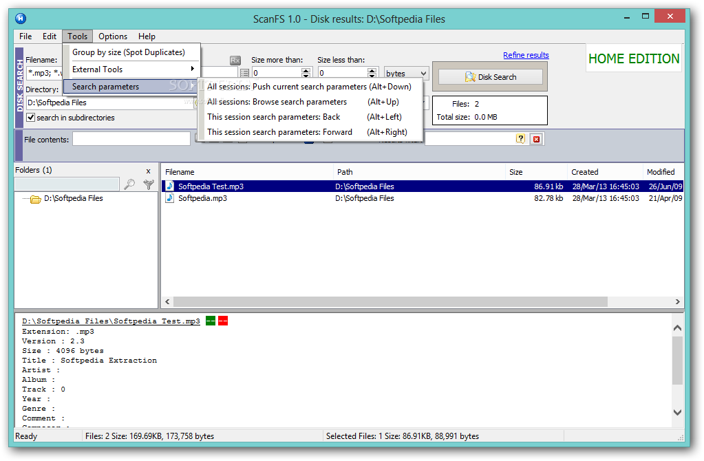704x461 pixels.
Task: Click the horizontal scrollbar of the results list
Action: pos(390,301)
